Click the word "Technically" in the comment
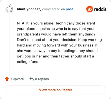This screenshot has width=111, height=99. pyautogui.click(x=65, y=23)
